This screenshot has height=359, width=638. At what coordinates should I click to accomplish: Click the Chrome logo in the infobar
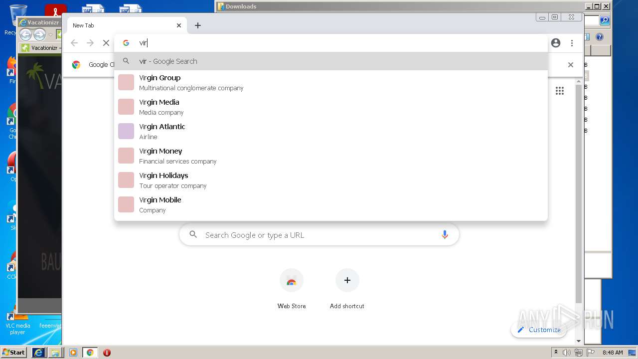tap(76, 64)
